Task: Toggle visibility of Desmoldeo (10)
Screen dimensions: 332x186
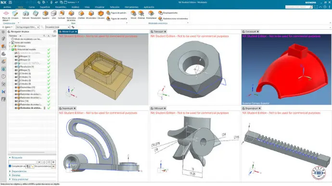Action: click(16, 87)
